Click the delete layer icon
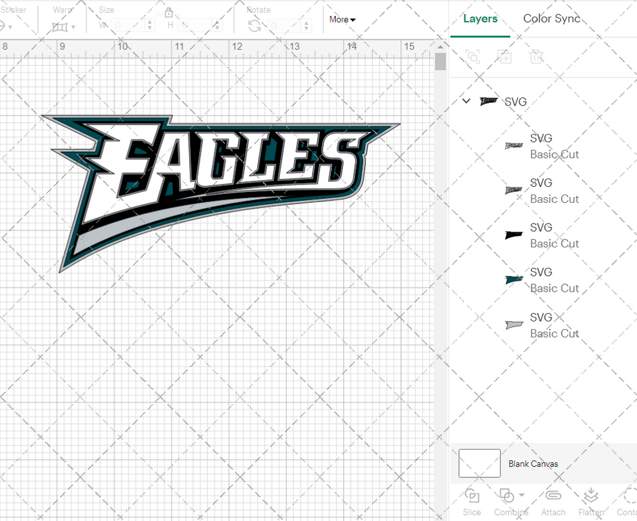 (x=537, y=57)
